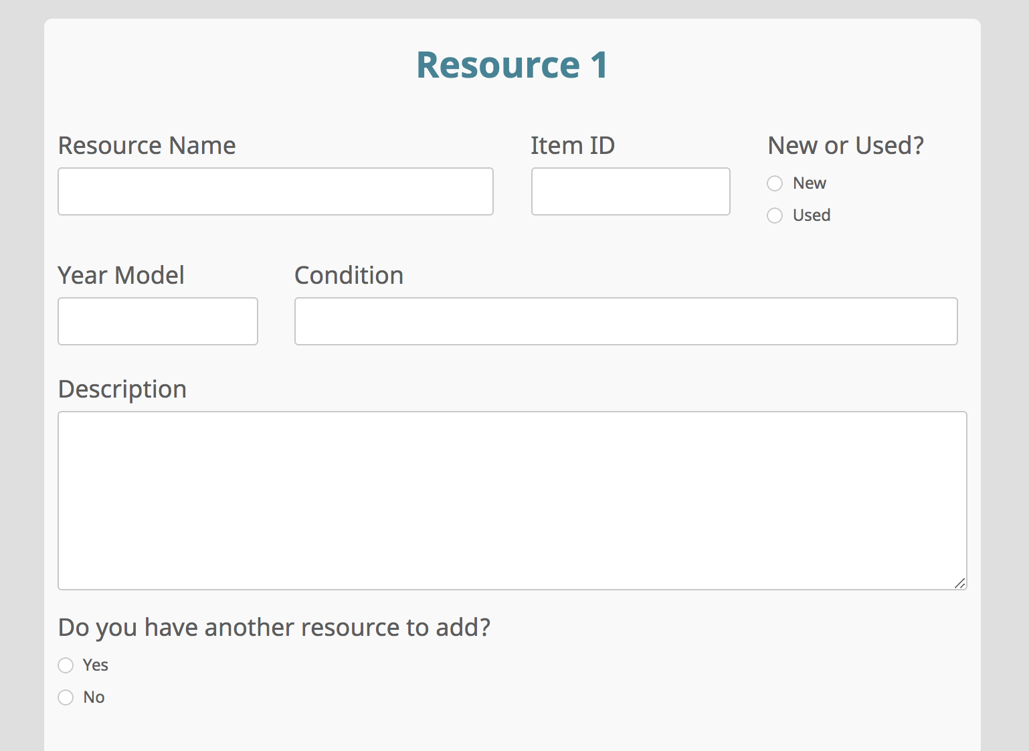Click the No label text
Viewport: 1029px width, 751px height.
92,697
